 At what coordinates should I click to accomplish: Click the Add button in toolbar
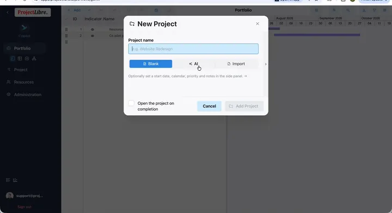tap(74, 10)
